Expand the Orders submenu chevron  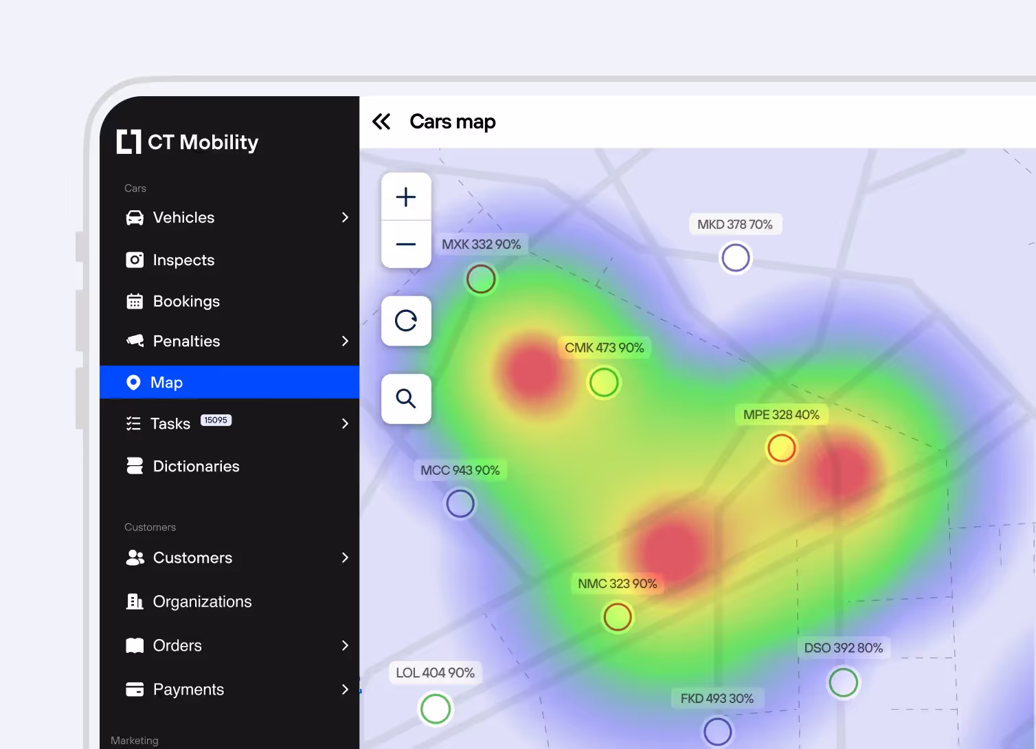pyautogui.click(x=345, y=645)
